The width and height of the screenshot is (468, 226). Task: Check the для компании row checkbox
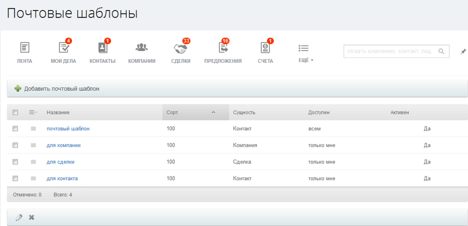coord(15,145)
